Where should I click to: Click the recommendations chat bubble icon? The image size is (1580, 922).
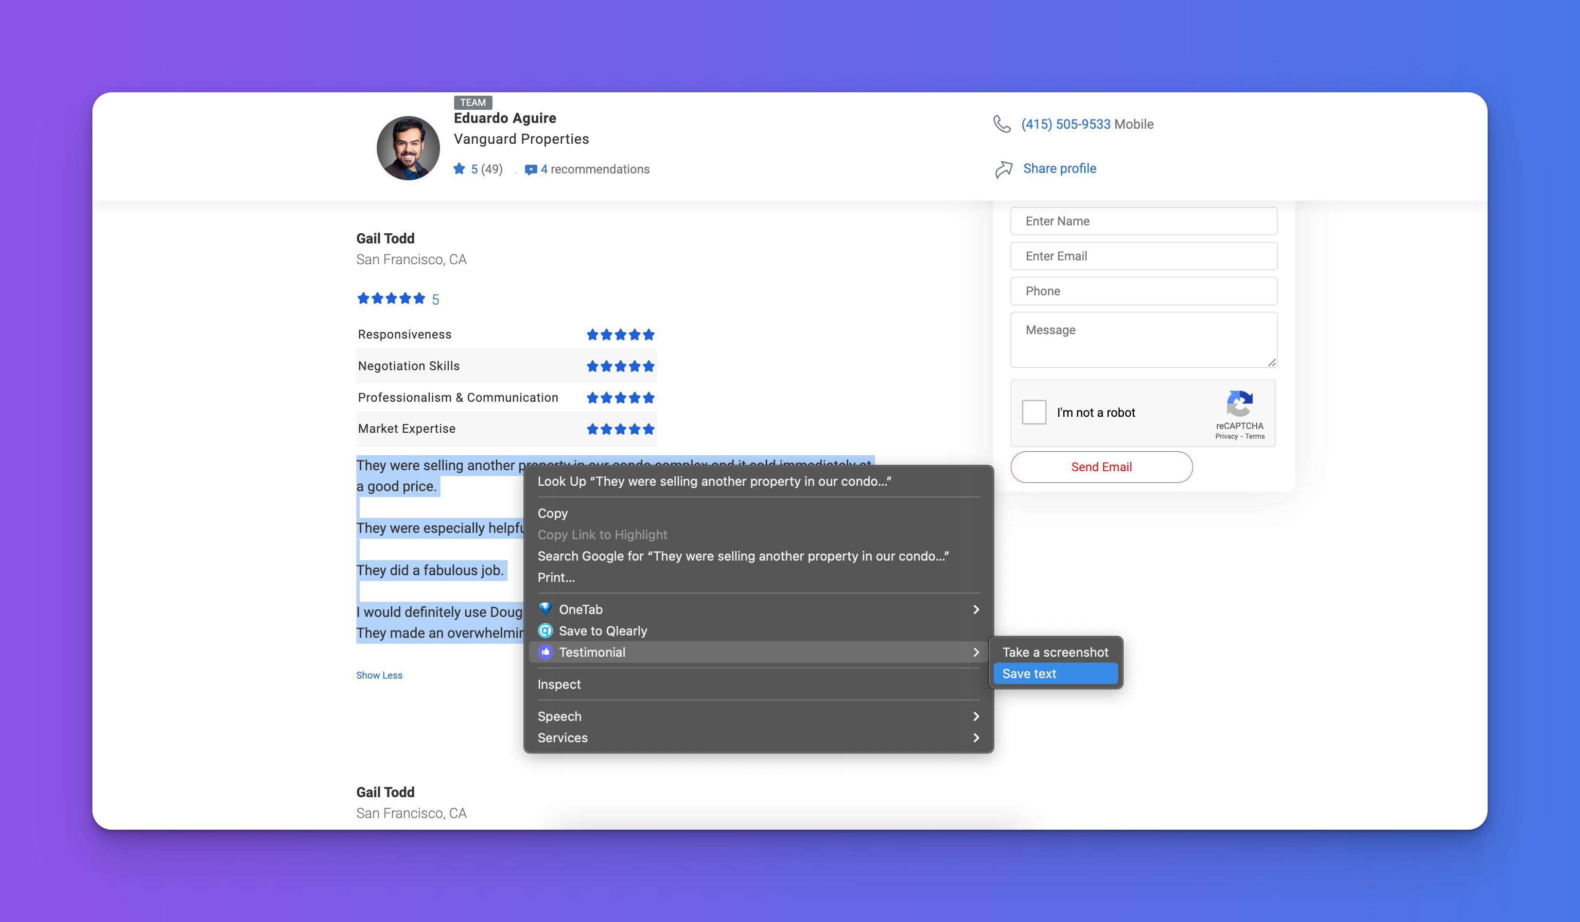coord(530,170)
